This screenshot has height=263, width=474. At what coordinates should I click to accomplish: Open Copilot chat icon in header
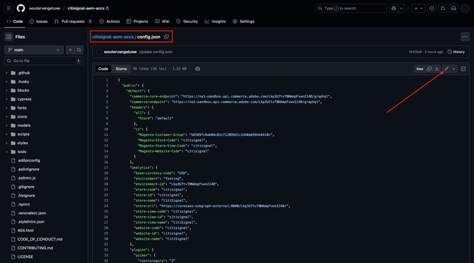tap(394, 8)
